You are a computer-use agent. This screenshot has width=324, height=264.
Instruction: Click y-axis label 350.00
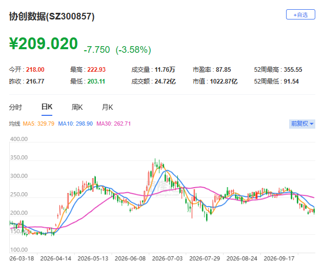pos(19,157)
